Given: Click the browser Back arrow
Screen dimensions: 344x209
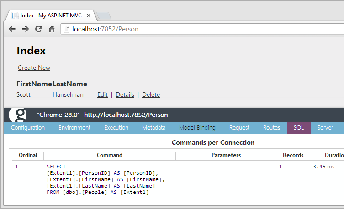Looking at the screenshot, I should pos(12,29).
